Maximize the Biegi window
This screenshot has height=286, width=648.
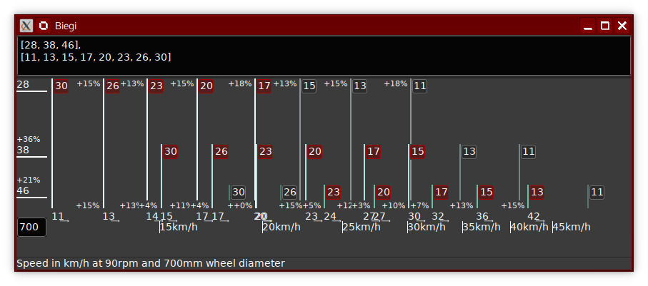coord(605,26)
